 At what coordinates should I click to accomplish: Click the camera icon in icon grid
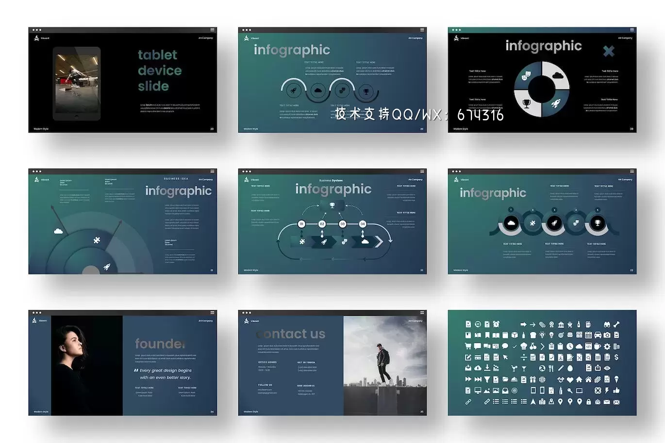tap(607, 335)
